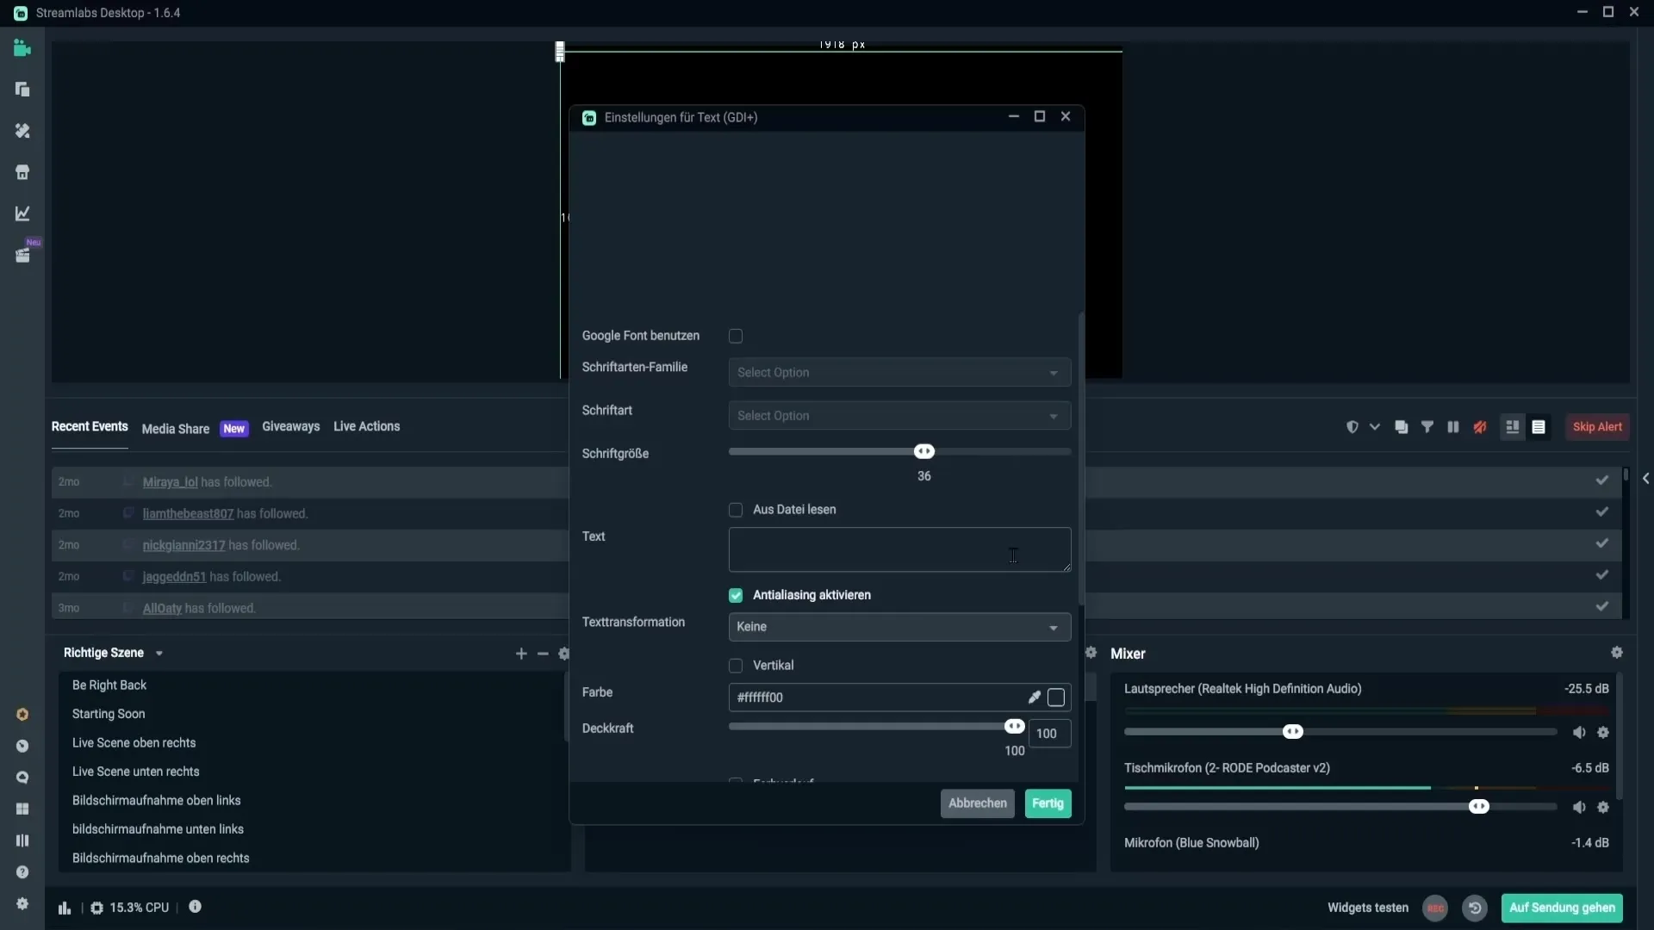Mute the Tischmikrofon audio source
Image resolution: width=1654 pixels, height=930 pixels.
click(1579, 807)
